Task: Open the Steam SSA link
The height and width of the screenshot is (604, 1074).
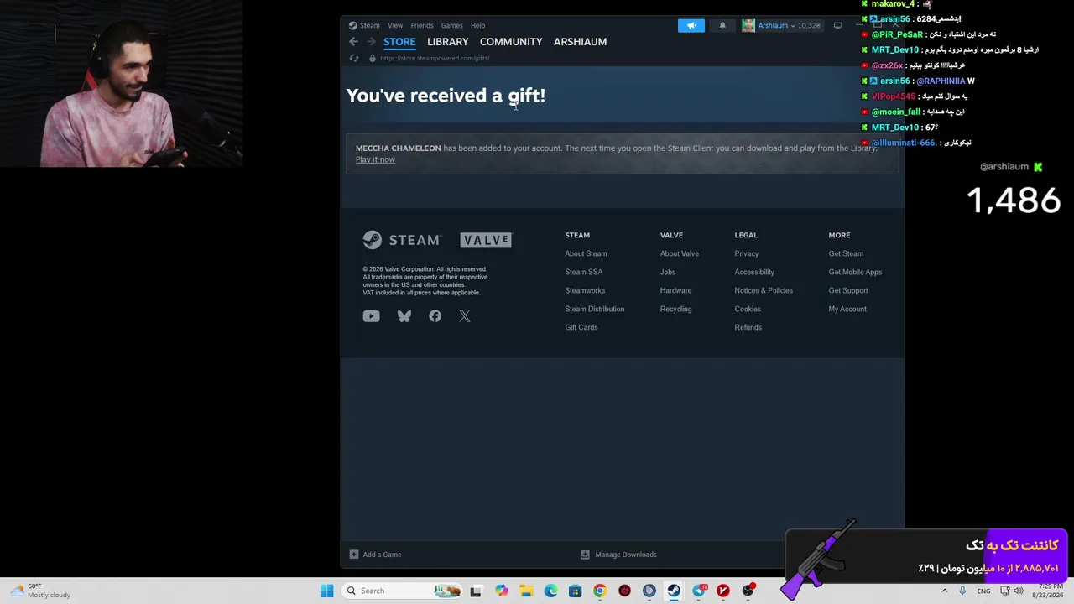Action: (584, 272)
